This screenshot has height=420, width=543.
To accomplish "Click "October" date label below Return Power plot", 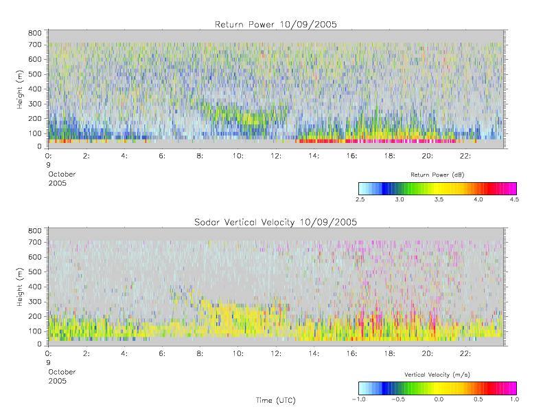I will 62,174.
